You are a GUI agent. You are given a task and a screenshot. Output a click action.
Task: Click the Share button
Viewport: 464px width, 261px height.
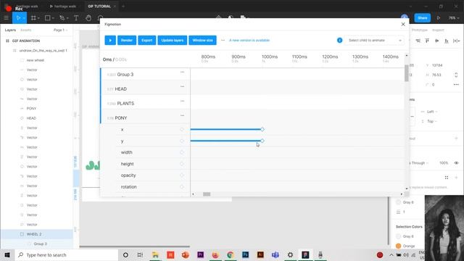tap(422, 18)
